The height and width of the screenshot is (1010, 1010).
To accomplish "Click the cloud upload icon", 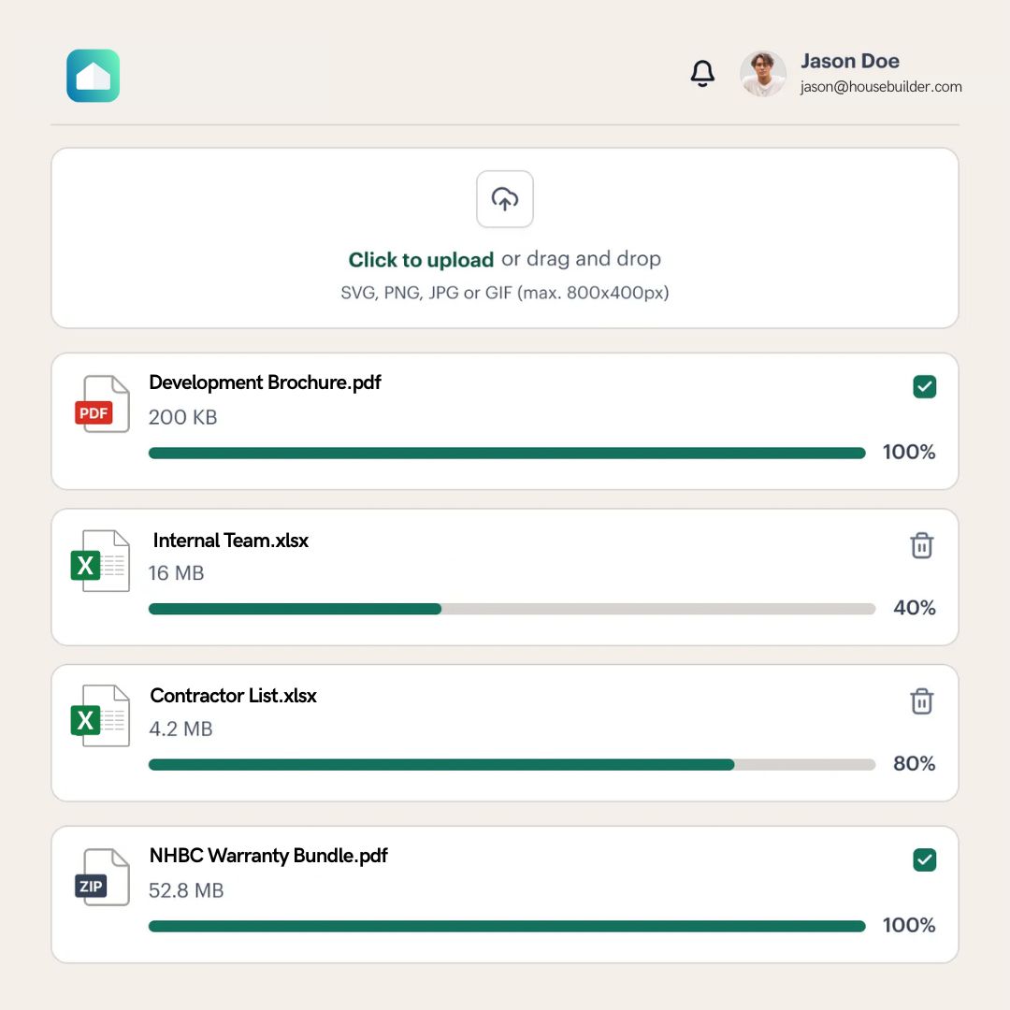I will click(x=505, y=199).
